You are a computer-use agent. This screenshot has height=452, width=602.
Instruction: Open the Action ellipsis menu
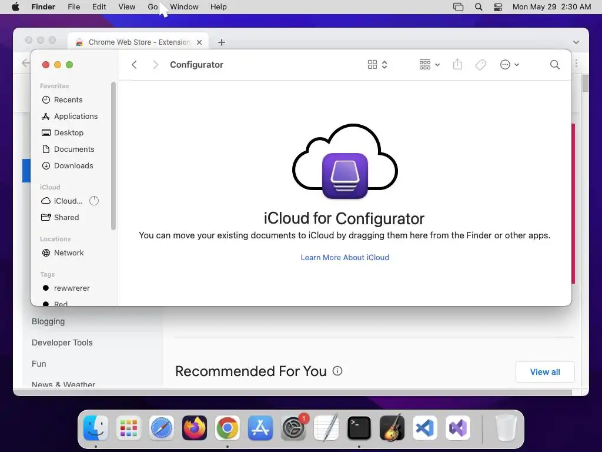pos(510,65)
